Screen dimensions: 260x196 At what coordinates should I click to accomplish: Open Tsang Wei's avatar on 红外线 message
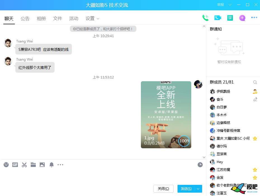click(x=8, y=61)
